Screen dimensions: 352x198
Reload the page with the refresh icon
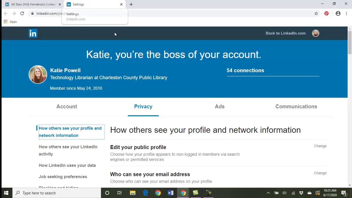22,13
